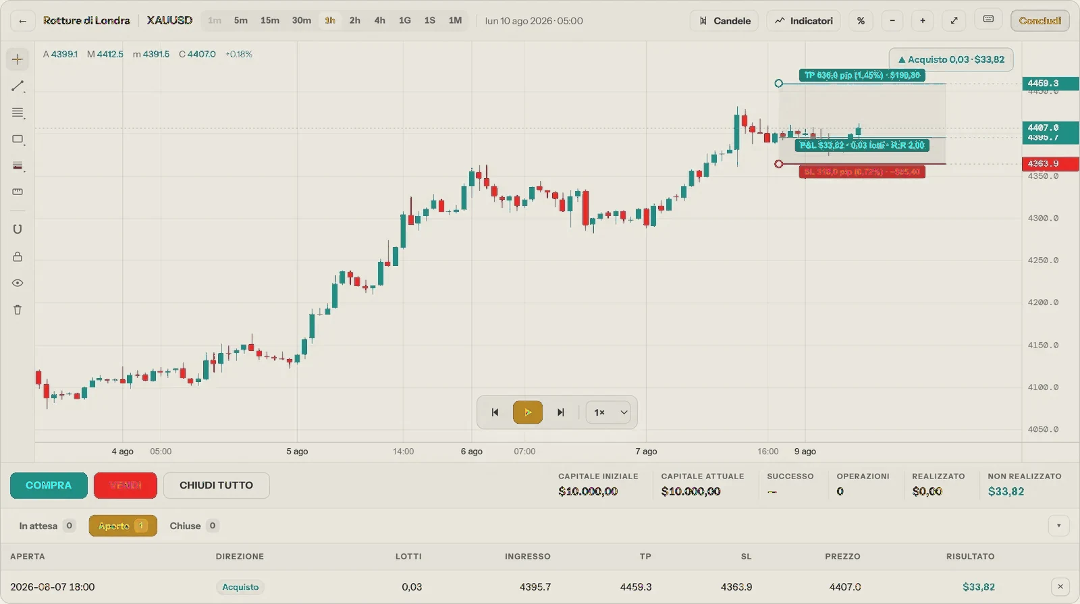Hide drawings with the eye icon
This screenshot has height=604, width=1080.
(18, 283)
